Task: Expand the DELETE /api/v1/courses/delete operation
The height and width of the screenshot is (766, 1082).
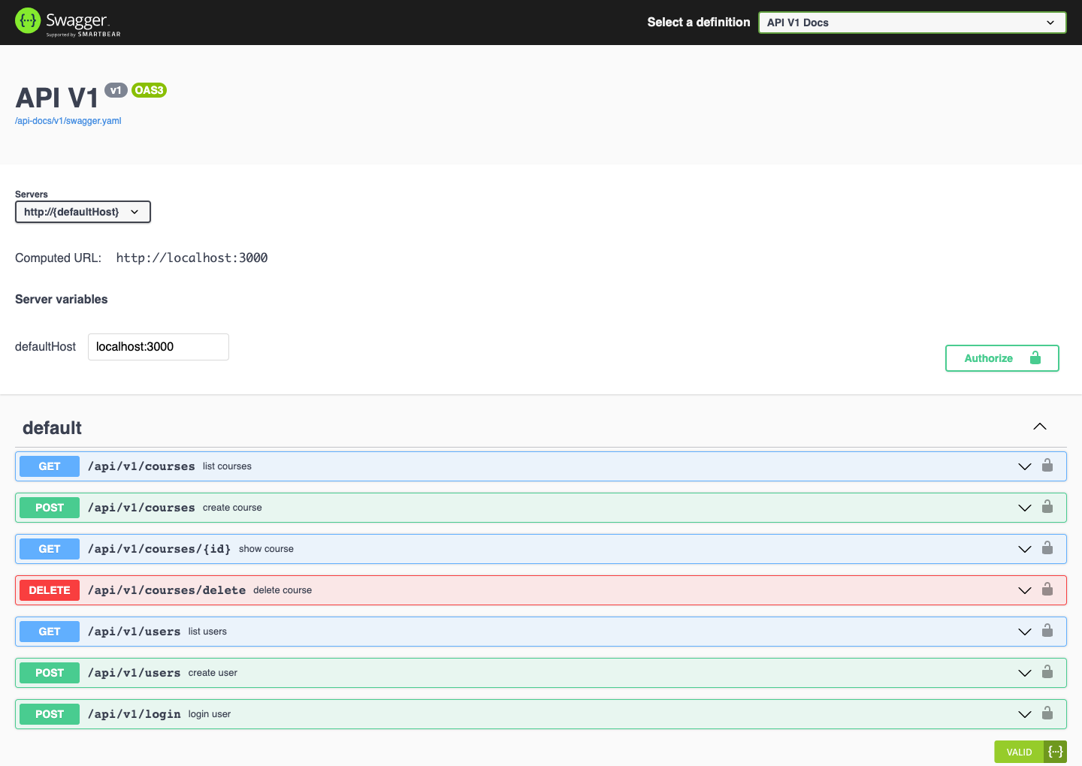Action: pyautogui.click(x=1024, y=590)
